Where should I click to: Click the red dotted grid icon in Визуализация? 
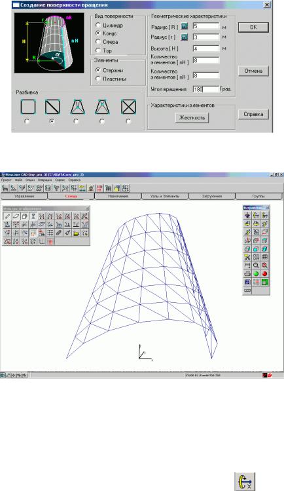click(x=256, y=283)
